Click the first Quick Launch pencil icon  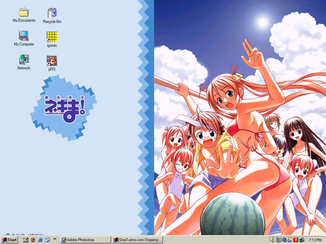coord(25,240)
